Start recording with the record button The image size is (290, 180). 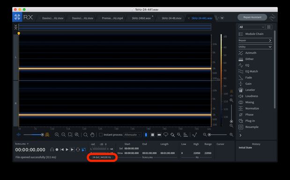(x=57, y=150)
